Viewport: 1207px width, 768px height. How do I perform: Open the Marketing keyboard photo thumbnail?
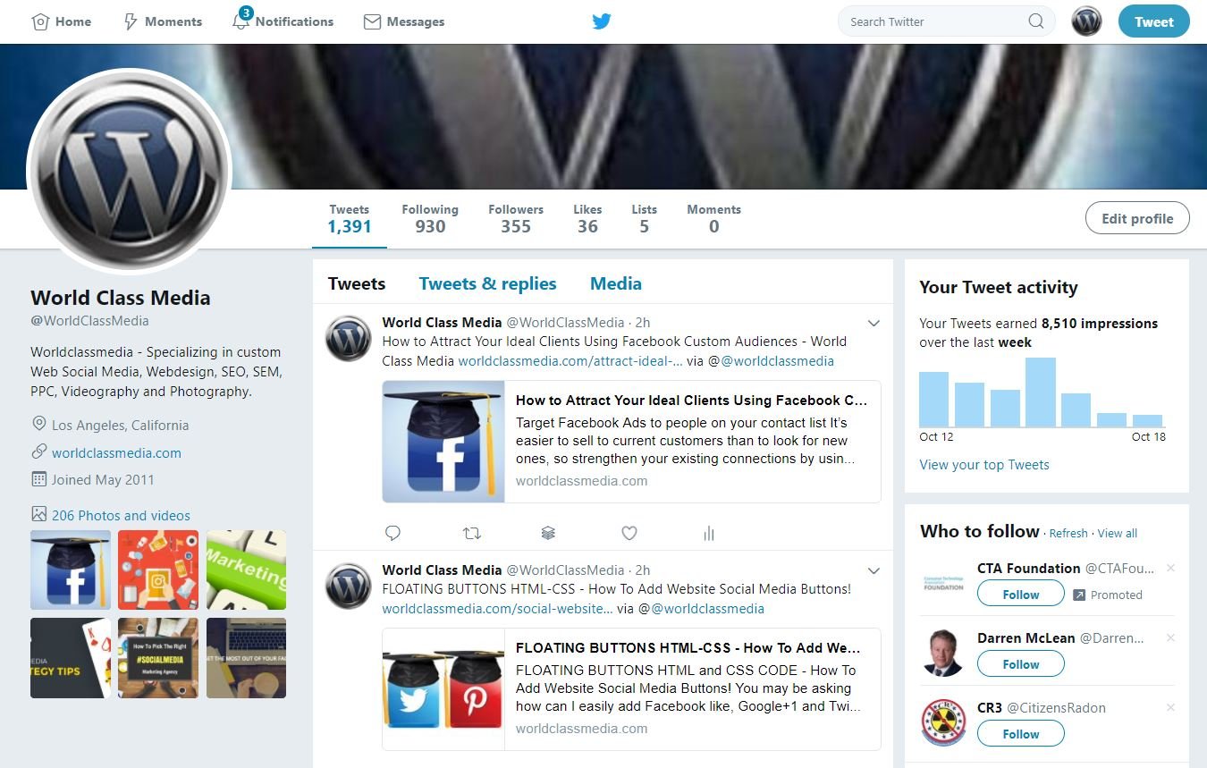[247, 570]
